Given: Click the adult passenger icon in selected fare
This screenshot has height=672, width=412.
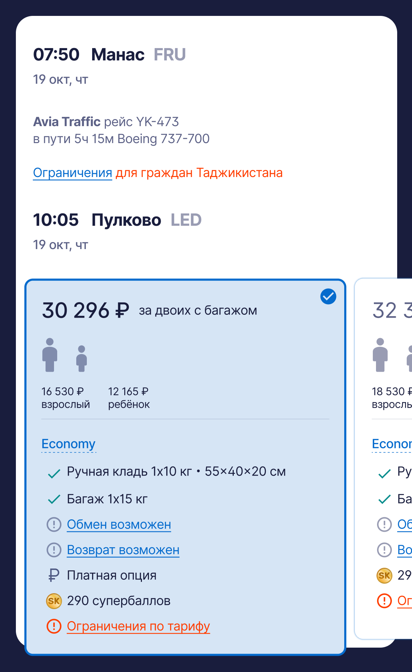Looking at the screenshot, I should click(x=50, y=355).
